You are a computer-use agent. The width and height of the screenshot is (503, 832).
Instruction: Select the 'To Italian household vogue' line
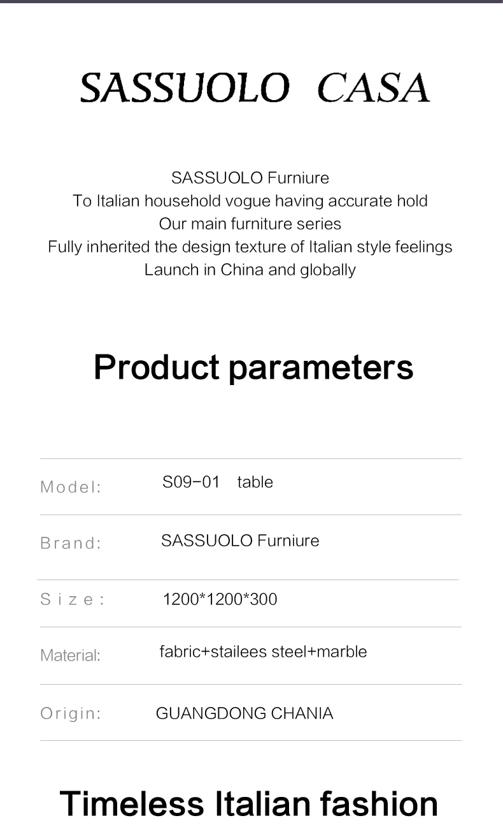tap(250, 201)
